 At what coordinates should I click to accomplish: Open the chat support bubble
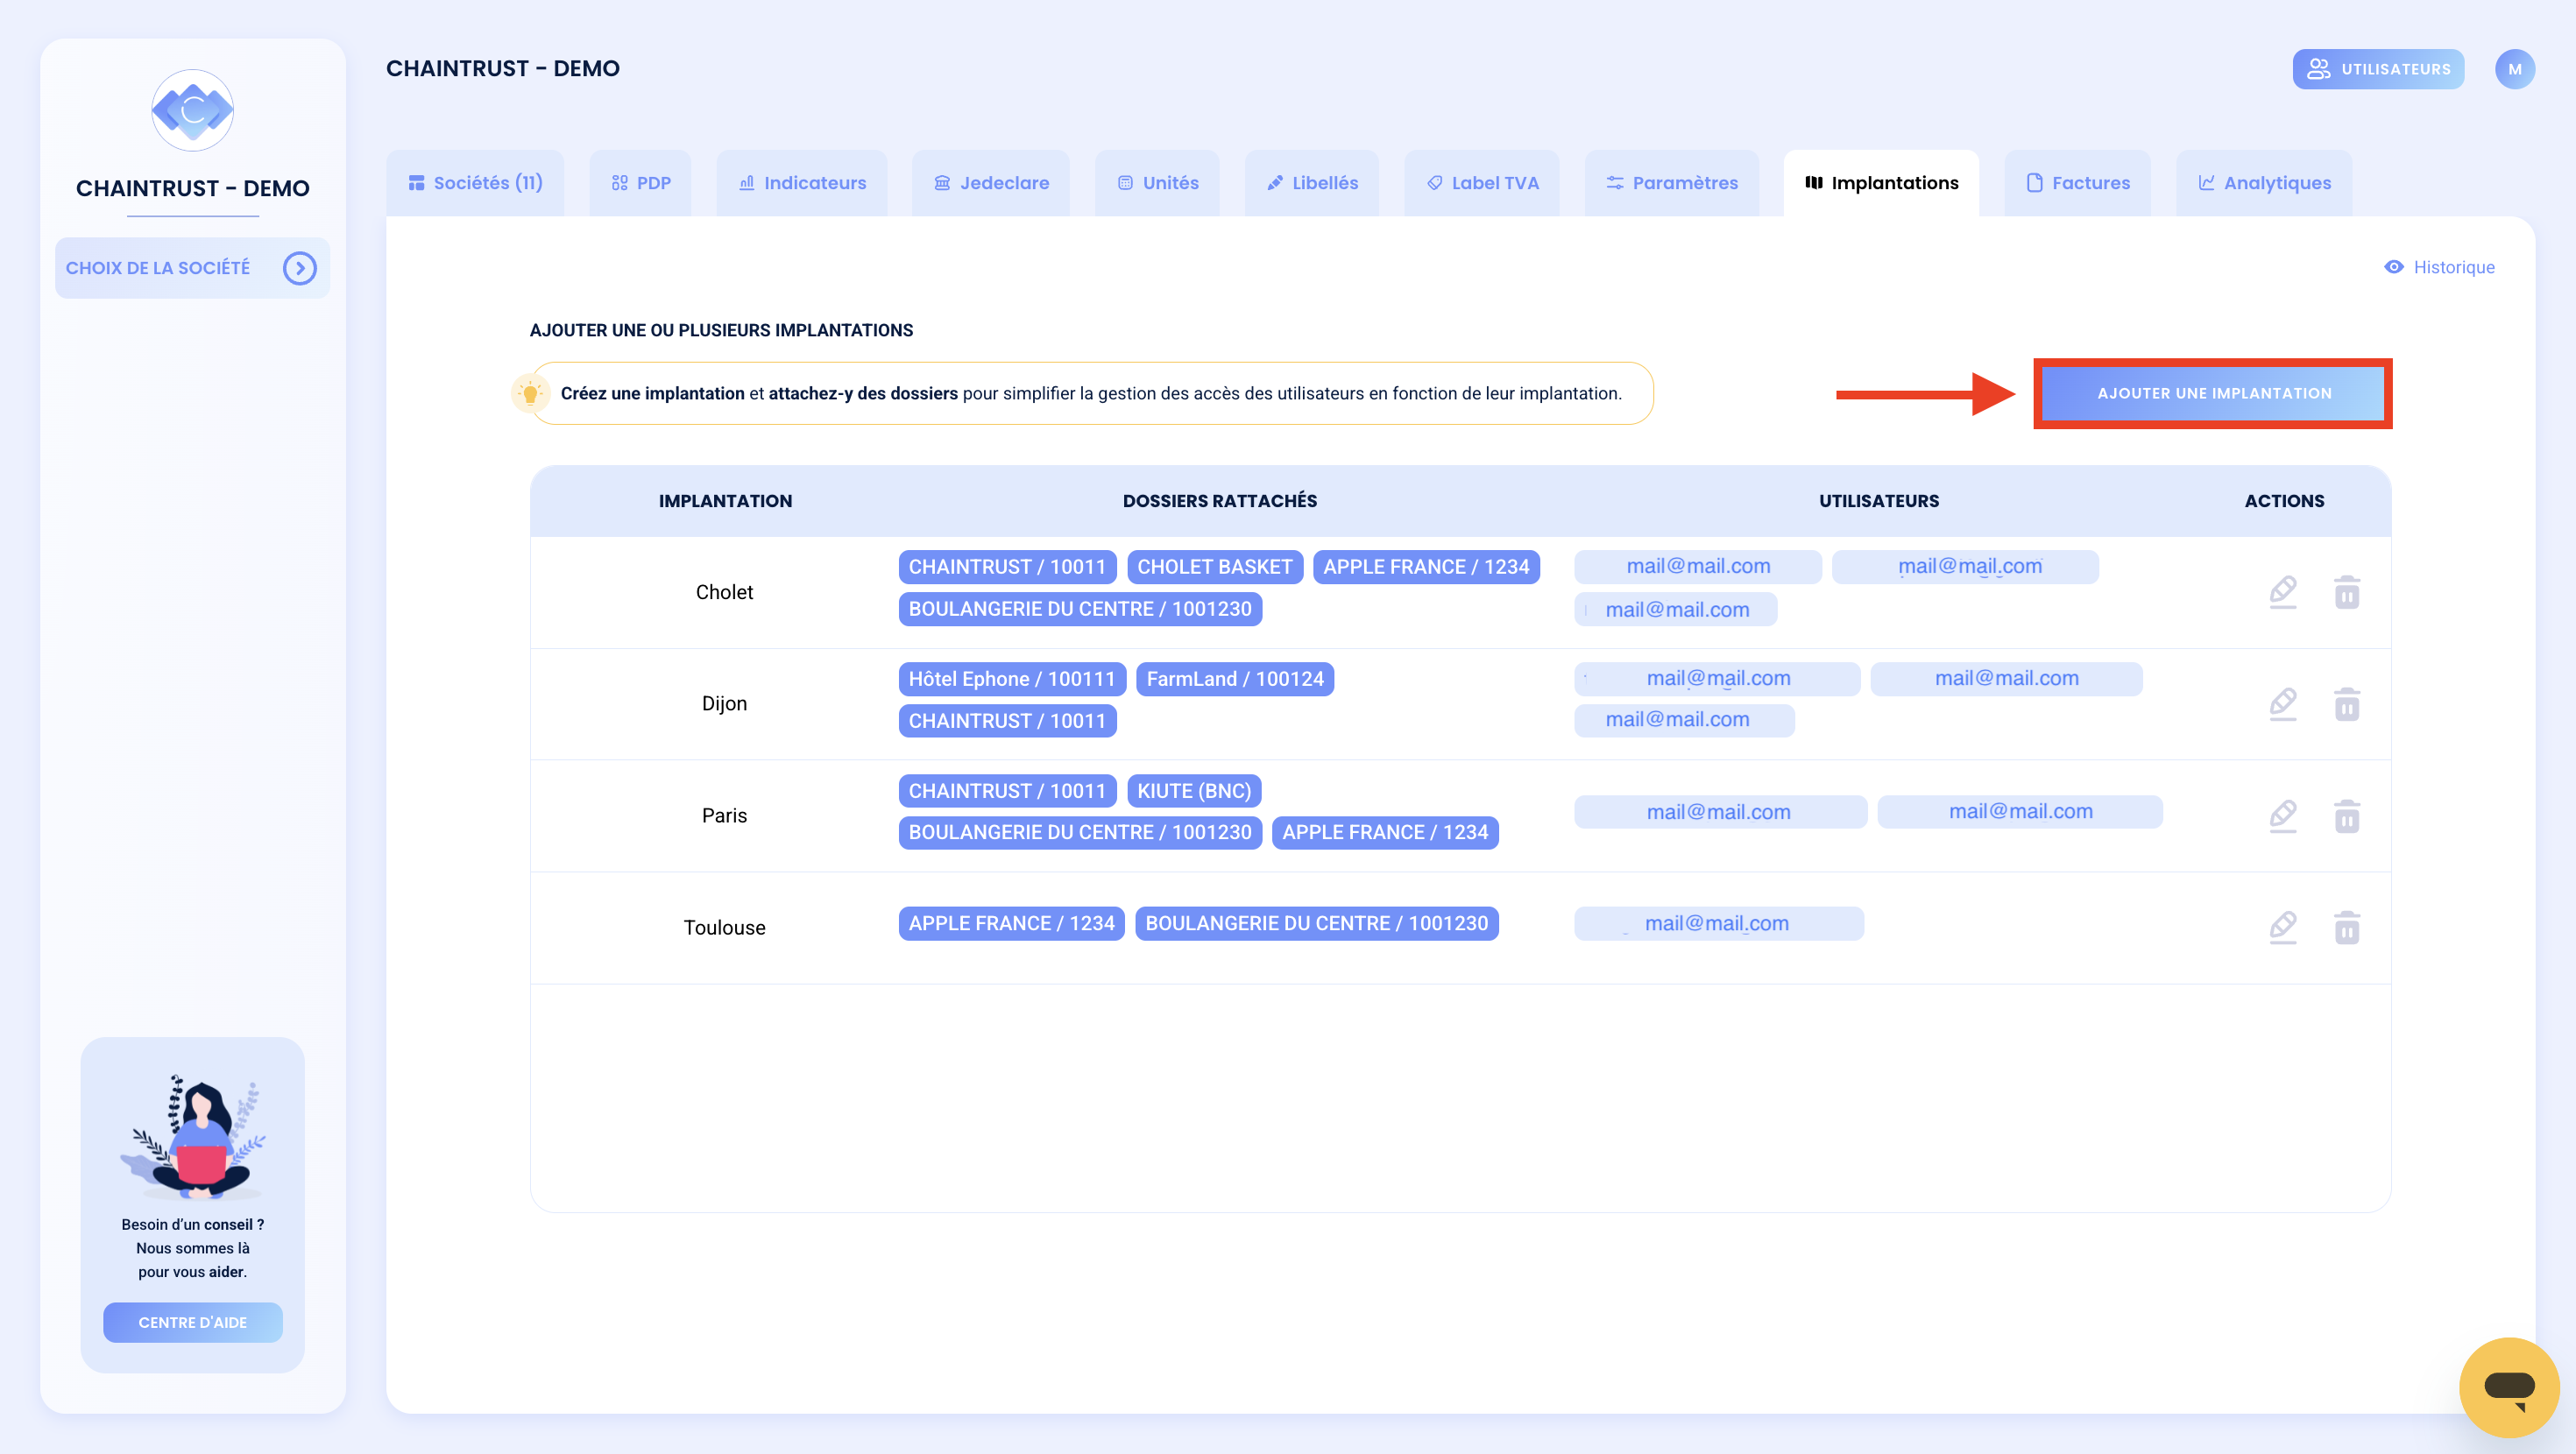click(2508, 1387)
